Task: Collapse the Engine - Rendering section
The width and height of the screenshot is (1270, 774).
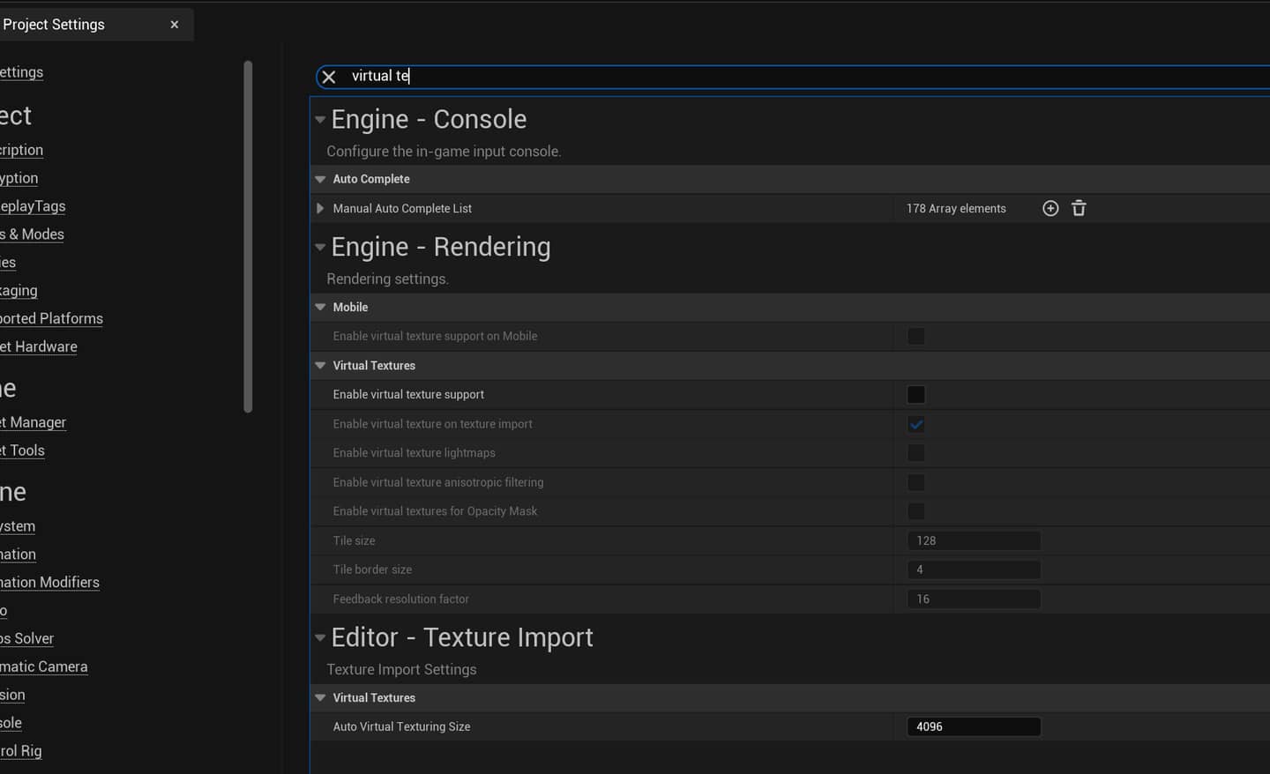Action: pos(320,248)
